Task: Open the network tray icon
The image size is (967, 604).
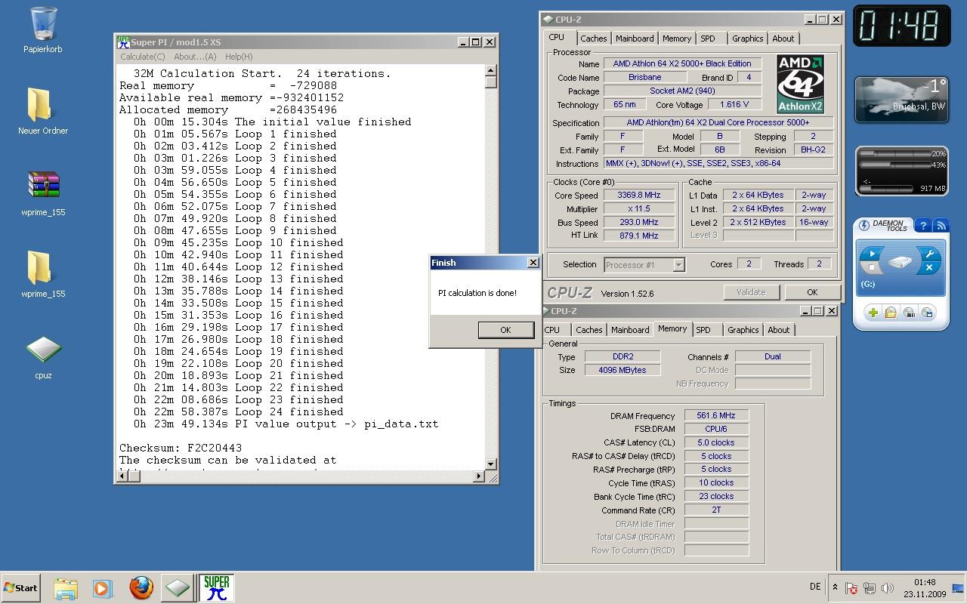Action: click(x=870, y=588)
